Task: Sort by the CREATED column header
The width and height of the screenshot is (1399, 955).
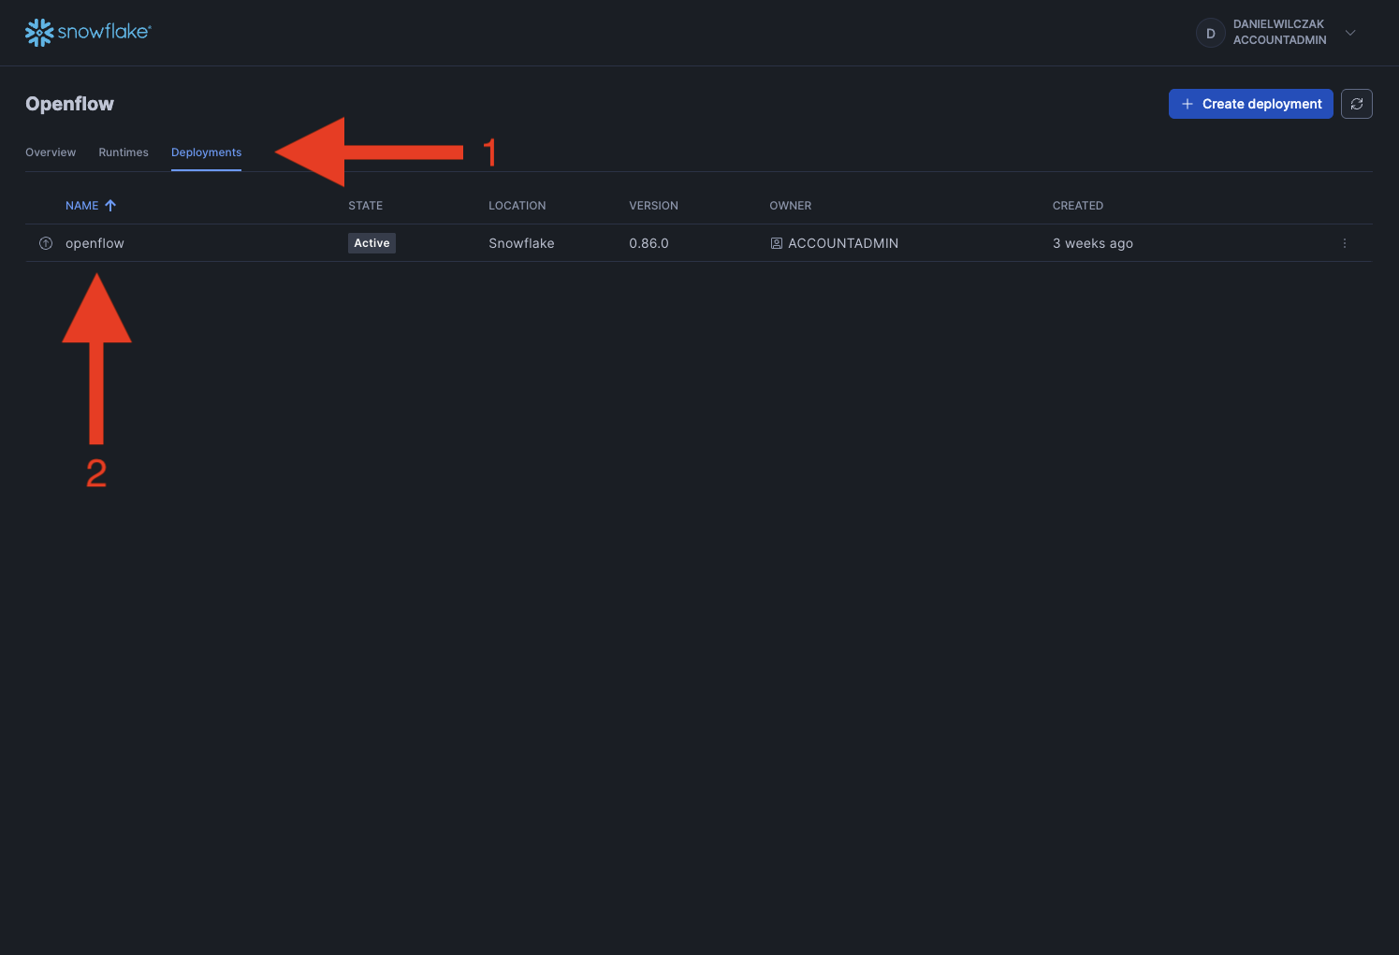Action: click(x=1077, y=206)
